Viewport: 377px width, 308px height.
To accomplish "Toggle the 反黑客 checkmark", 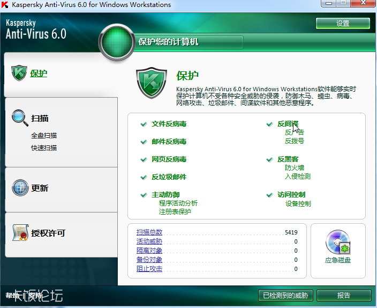I will tap(270, 160).
